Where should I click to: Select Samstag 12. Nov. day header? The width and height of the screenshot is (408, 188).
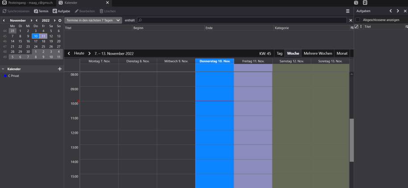(x=292, y=61)
